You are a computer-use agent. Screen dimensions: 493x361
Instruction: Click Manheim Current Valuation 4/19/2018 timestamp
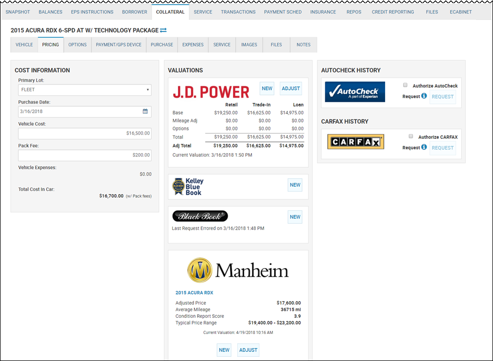[238, 332]
